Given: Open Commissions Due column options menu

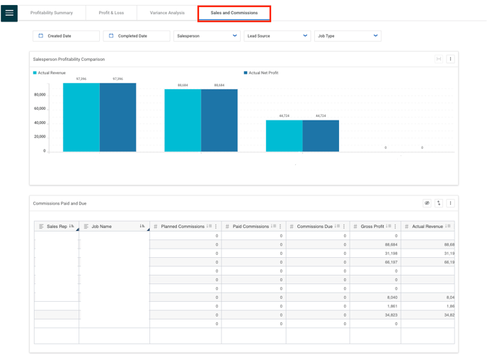Looking at the screenshot, I should click(x=344, y=227).
